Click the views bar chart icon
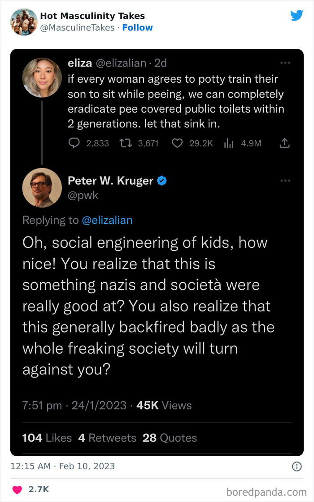 point(230,143)
